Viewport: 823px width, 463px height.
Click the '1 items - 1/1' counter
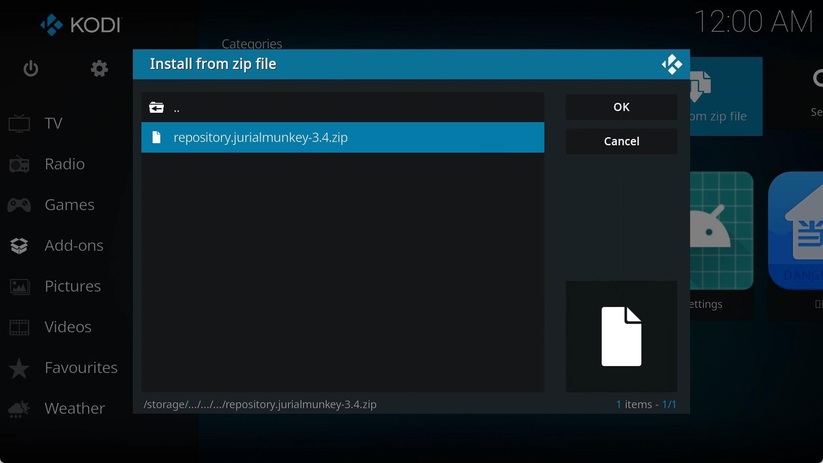646,405
